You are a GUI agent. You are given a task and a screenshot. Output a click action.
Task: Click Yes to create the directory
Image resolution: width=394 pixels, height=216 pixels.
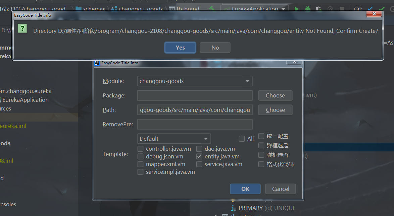click(180, 47)
